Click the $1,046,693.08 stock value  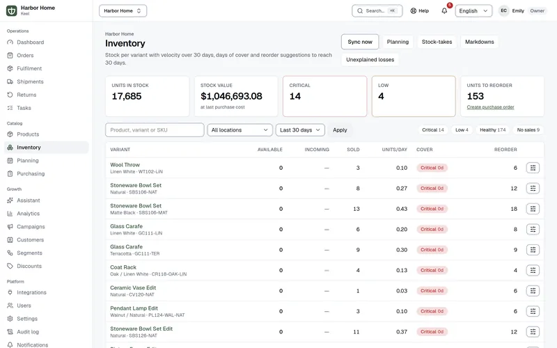[x=231, y=96]
